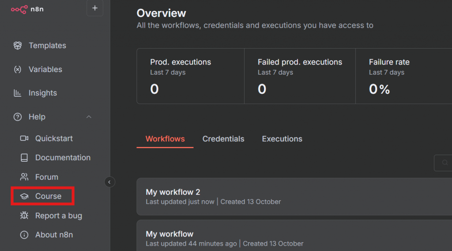Screen dimensions: 452x251
Task: Switch to the Credentials tab
Action: point(223,139)
